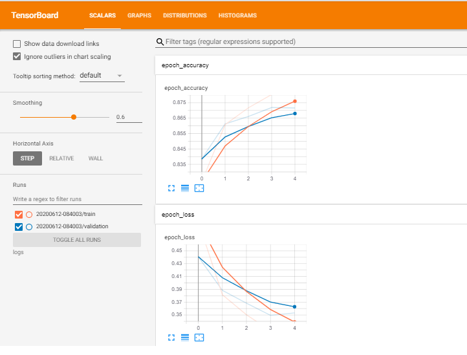
Task: Select only the validation run circle
Action: pyautogui.click(x=29, y=227)
